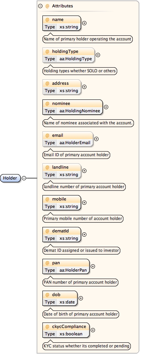Expand the mobile attribute plus icon
Image resolution: width=146 pixels, height=354 pixels.
84,202
